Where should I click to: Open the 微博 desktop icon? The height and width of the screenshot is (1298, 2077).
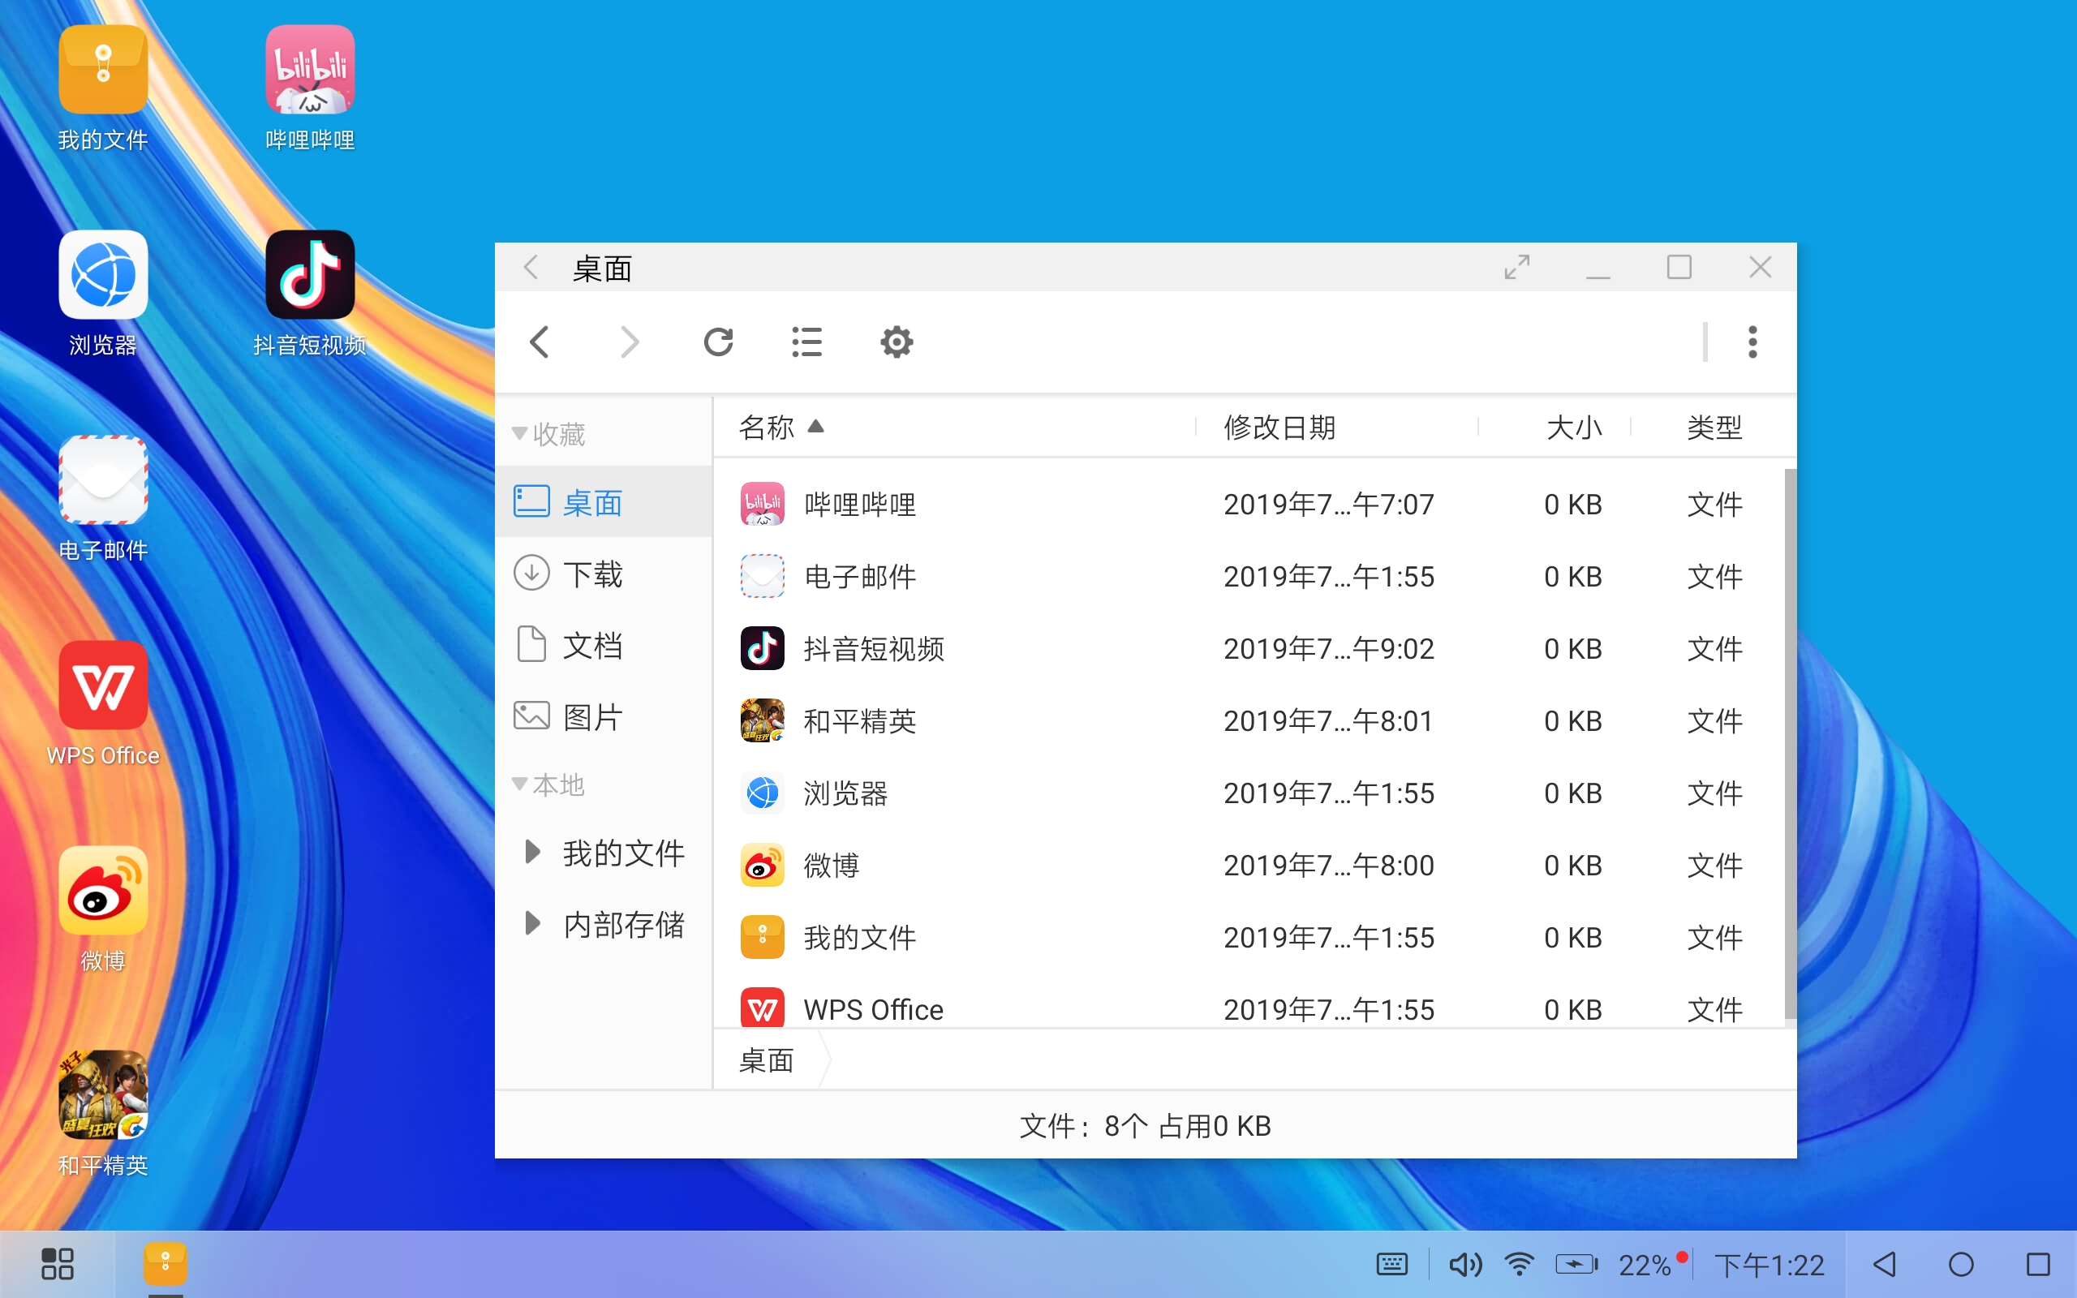pos(102,891)
